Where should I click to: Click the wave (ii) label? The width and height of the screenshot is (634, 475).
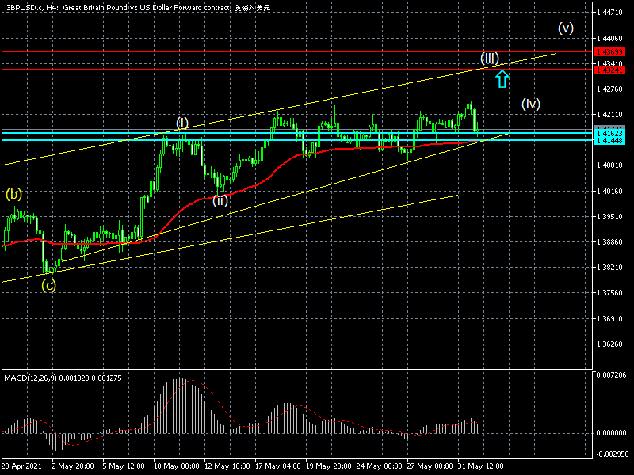(220, 200)
